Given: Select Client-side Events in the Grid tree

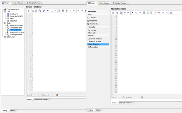Looking at the screenshot, I should (16, 28).
